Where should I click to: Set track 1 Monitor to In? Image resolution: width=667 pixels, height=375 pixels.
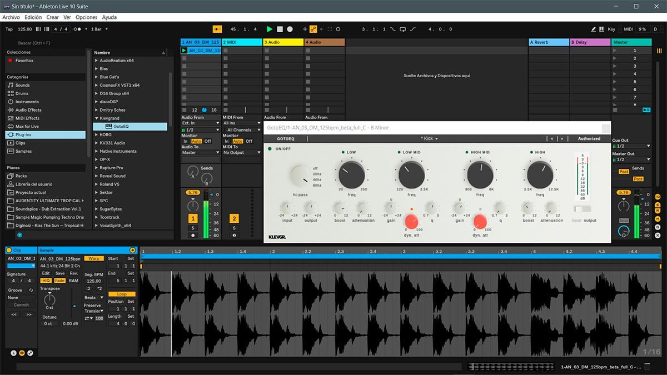[x=186, y=141]
